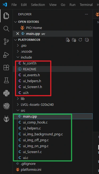Open ui_Screen1.c file

point(53,152)
